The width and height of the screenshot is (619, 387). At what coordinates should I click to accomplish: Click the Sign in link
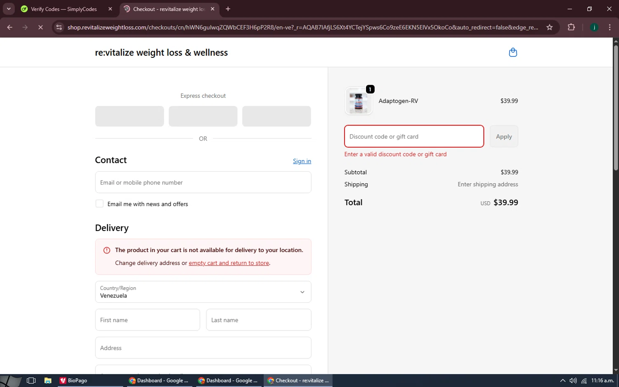point(302,161)
